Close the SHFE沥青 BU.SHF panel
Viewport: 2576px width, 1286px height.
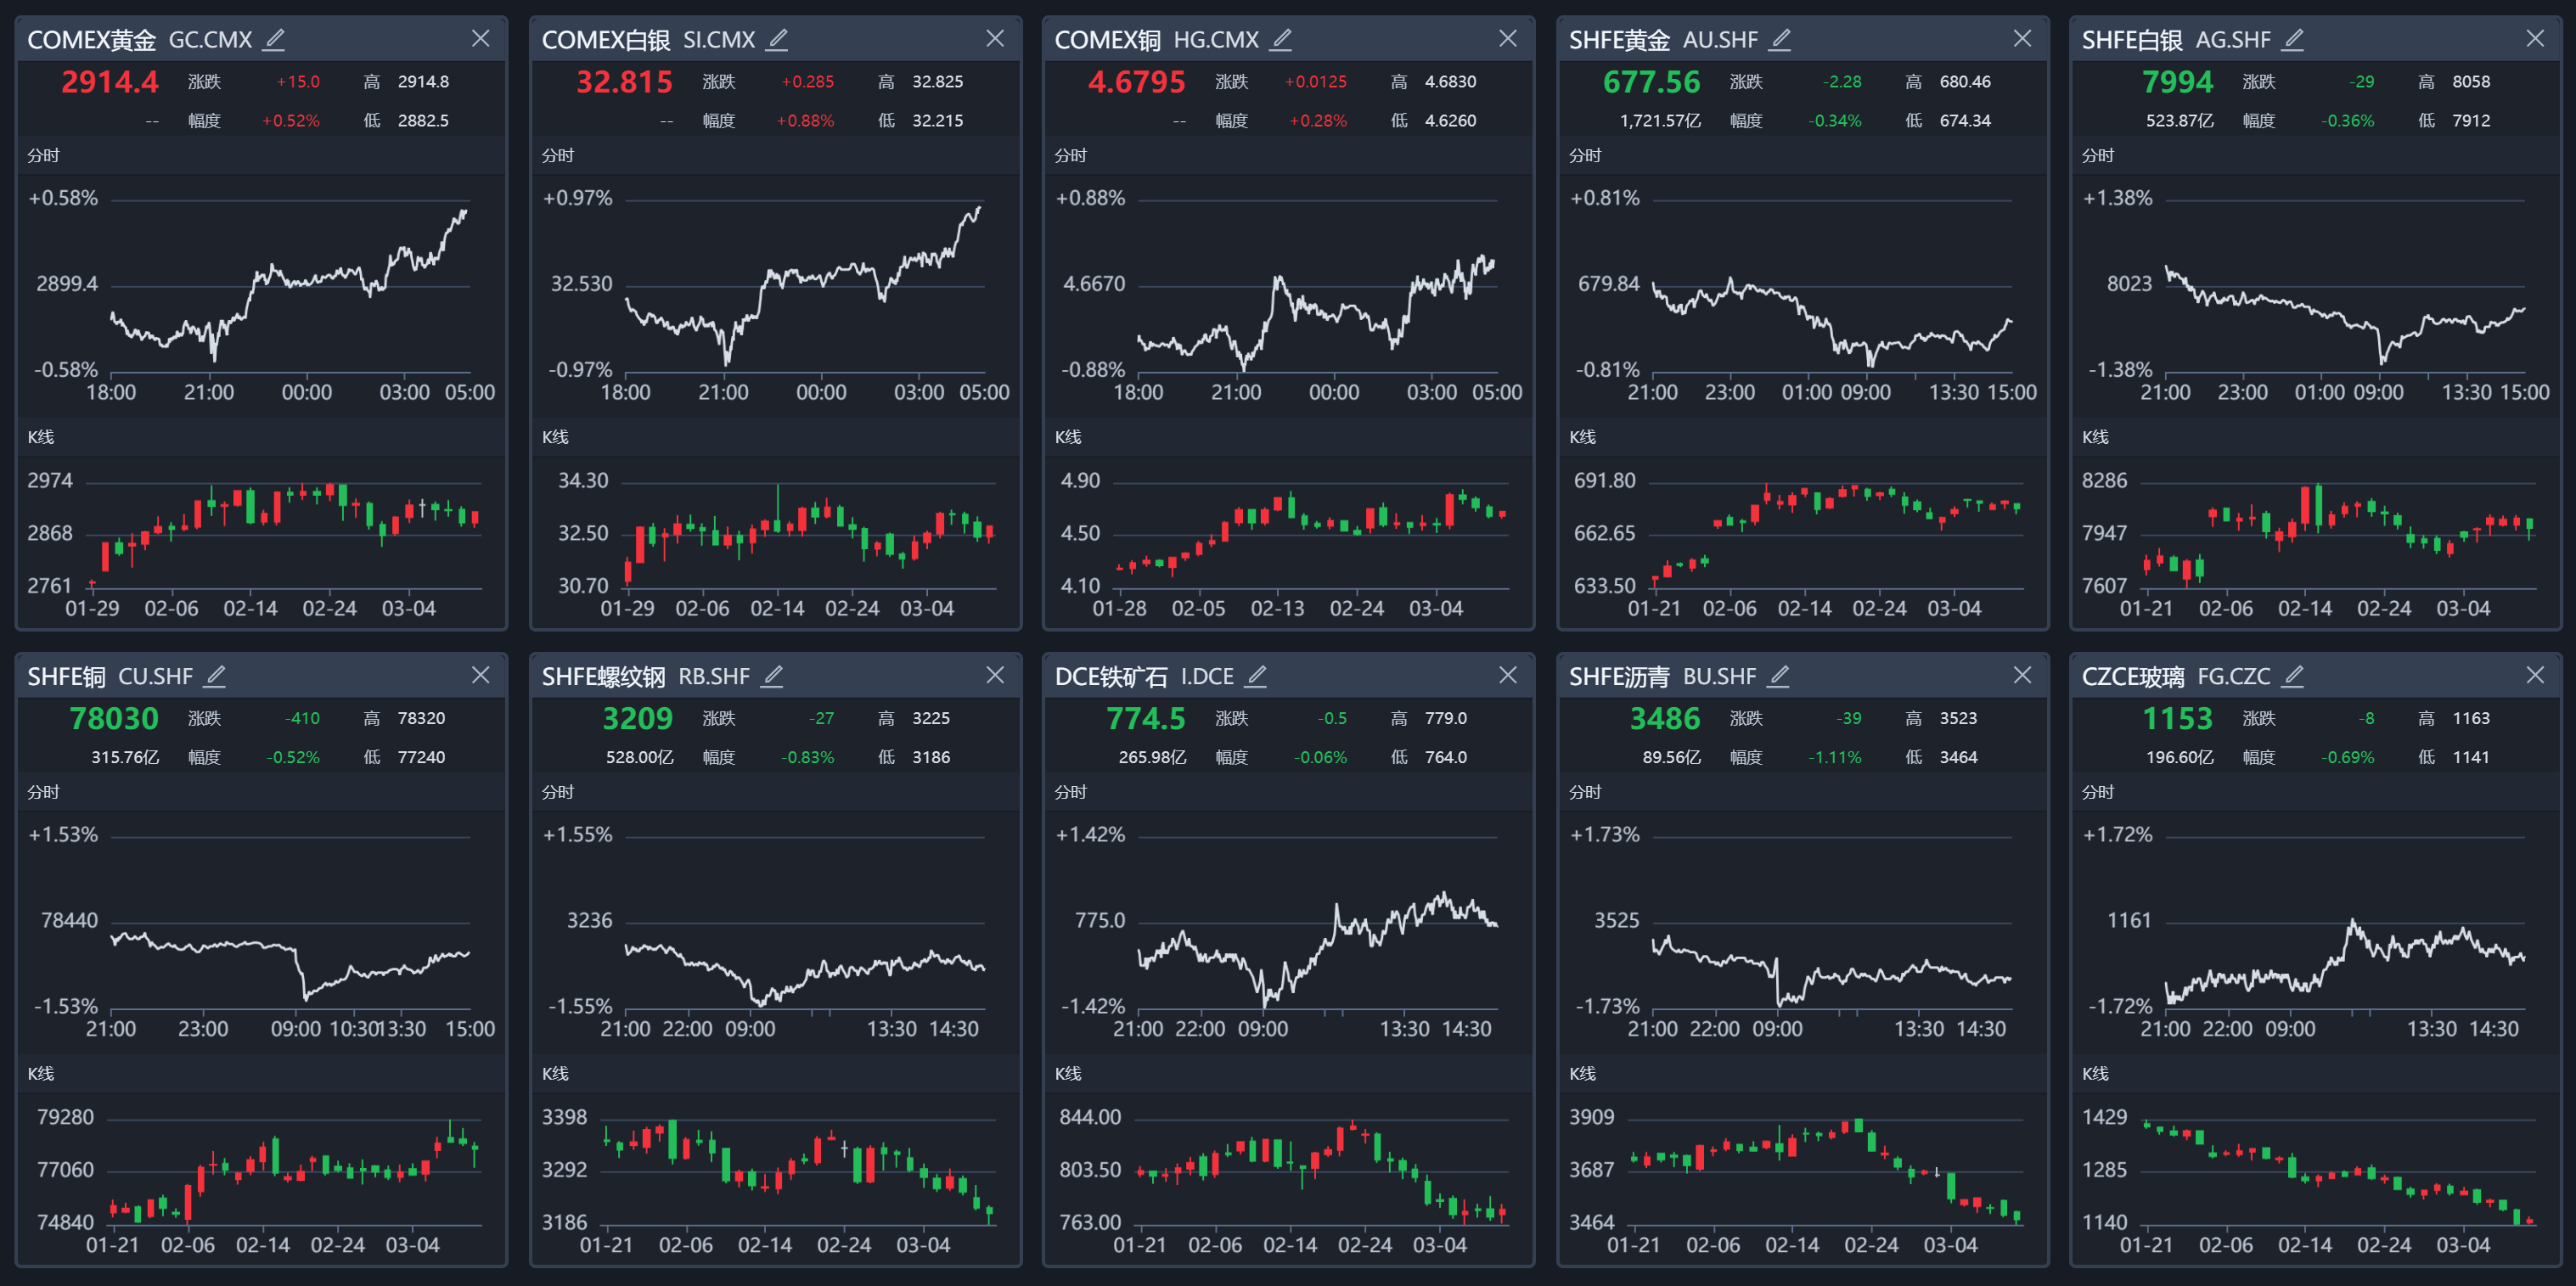[x=2022, y=675]
